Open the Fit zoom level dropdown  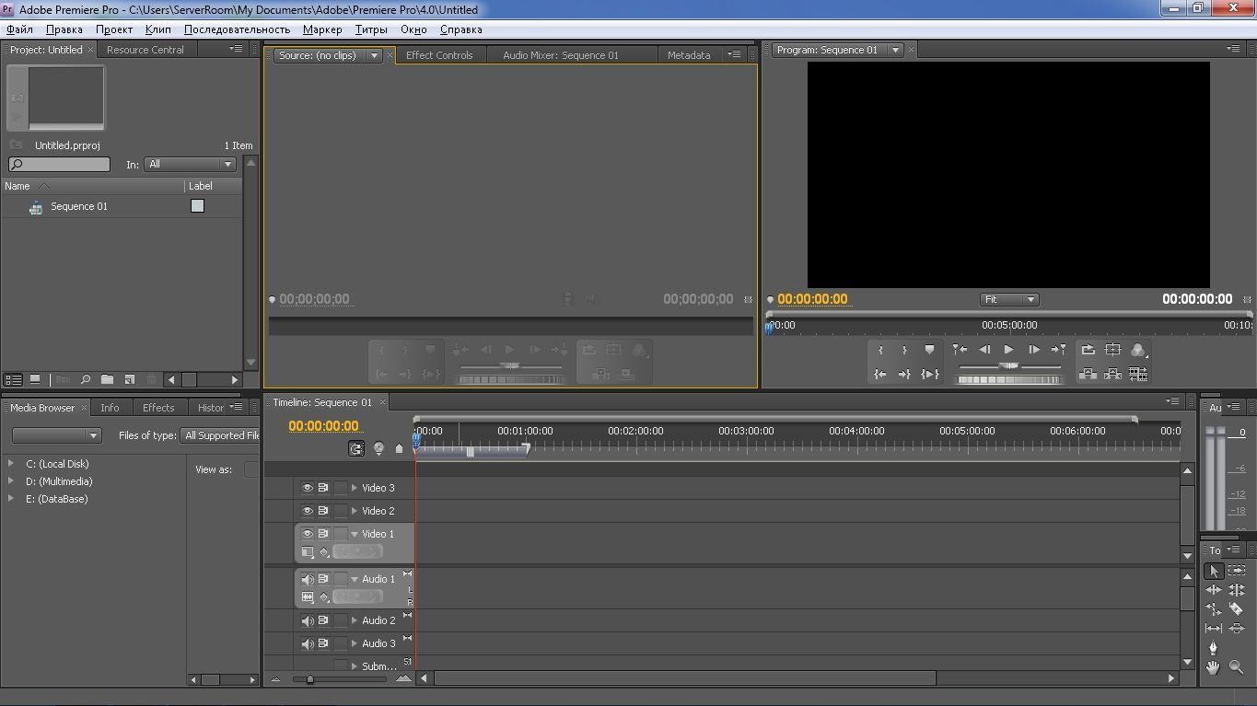coord(1008,299)
